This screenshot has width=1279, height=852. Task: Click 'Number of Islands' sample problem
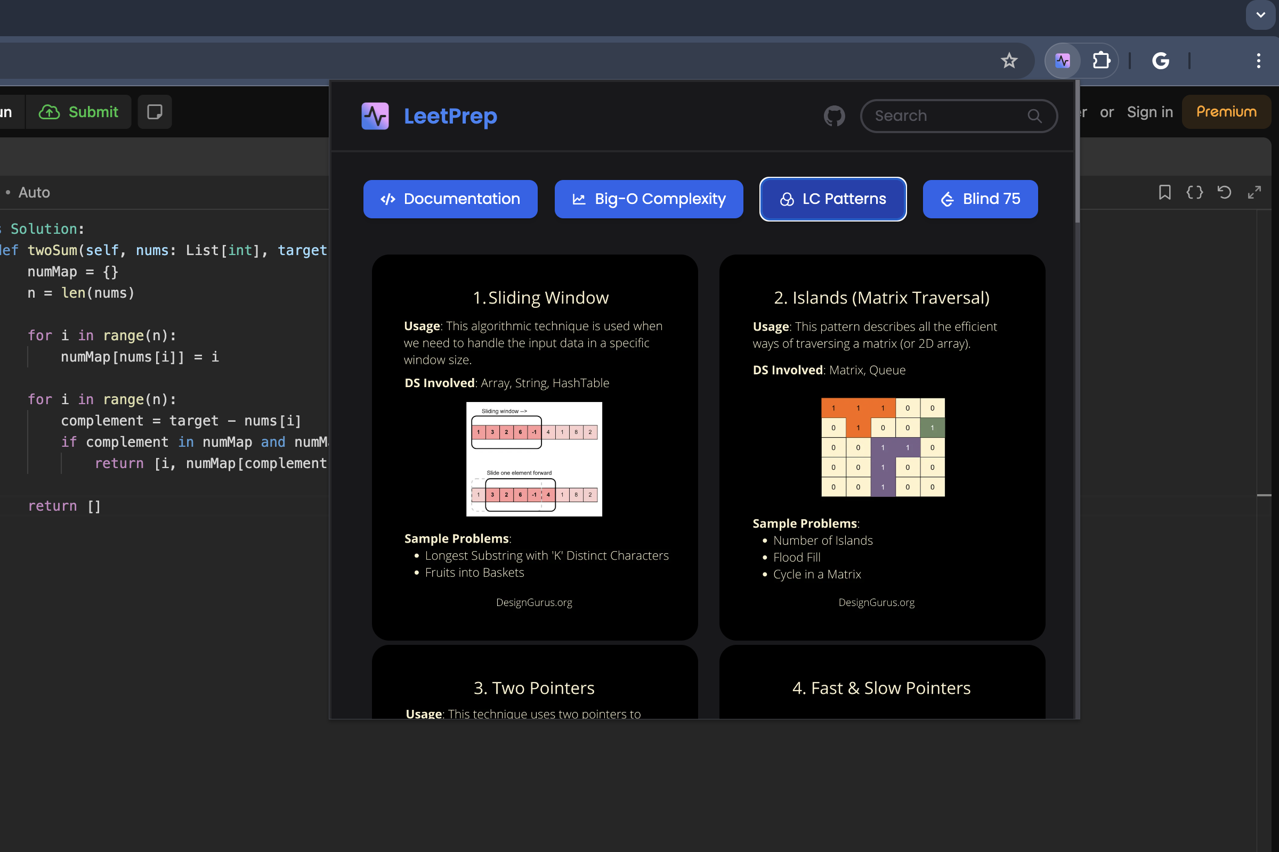(x=823, y=540)
